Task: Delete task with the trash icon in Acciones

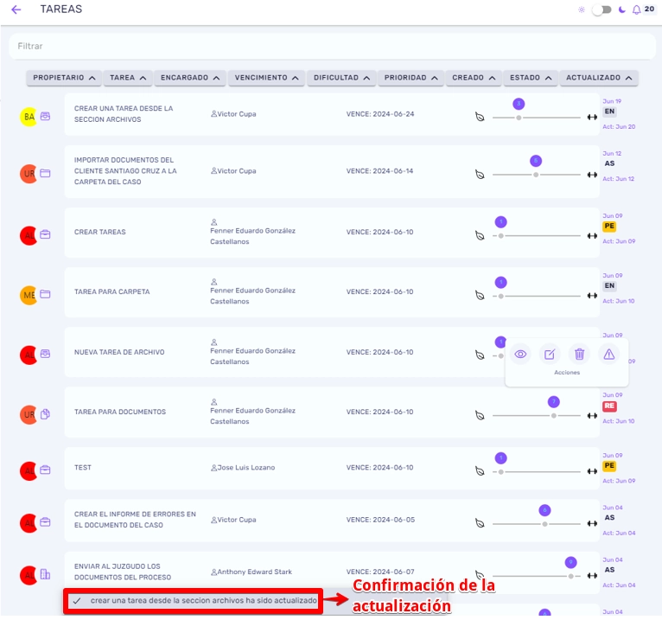Action: point(579,355)
